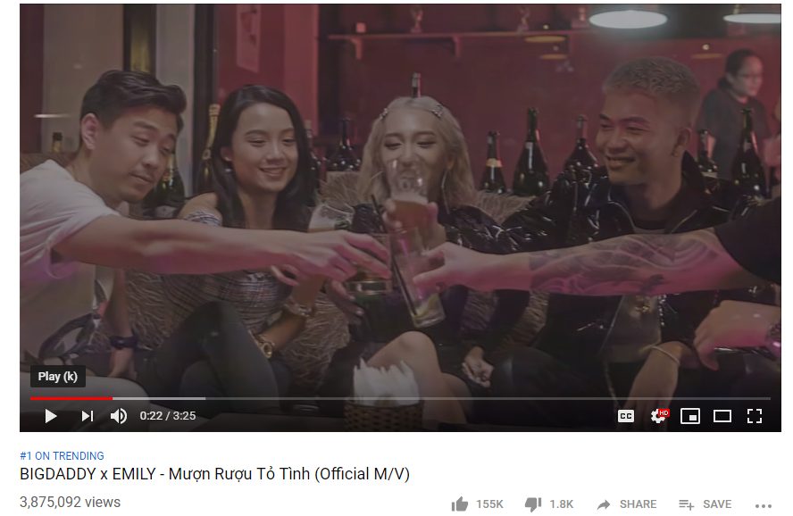The height and width of the screenshot is (516, 793).
Task: Click the Play button in the player
Action: (x=51, y=416)
